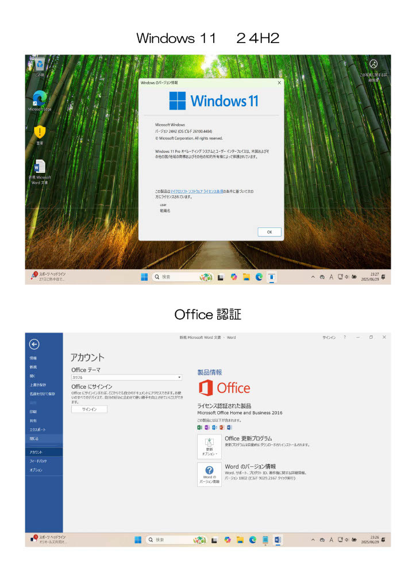
Task: Open Edge on the Word screenshot taskbar
Action: click(252, 540)
